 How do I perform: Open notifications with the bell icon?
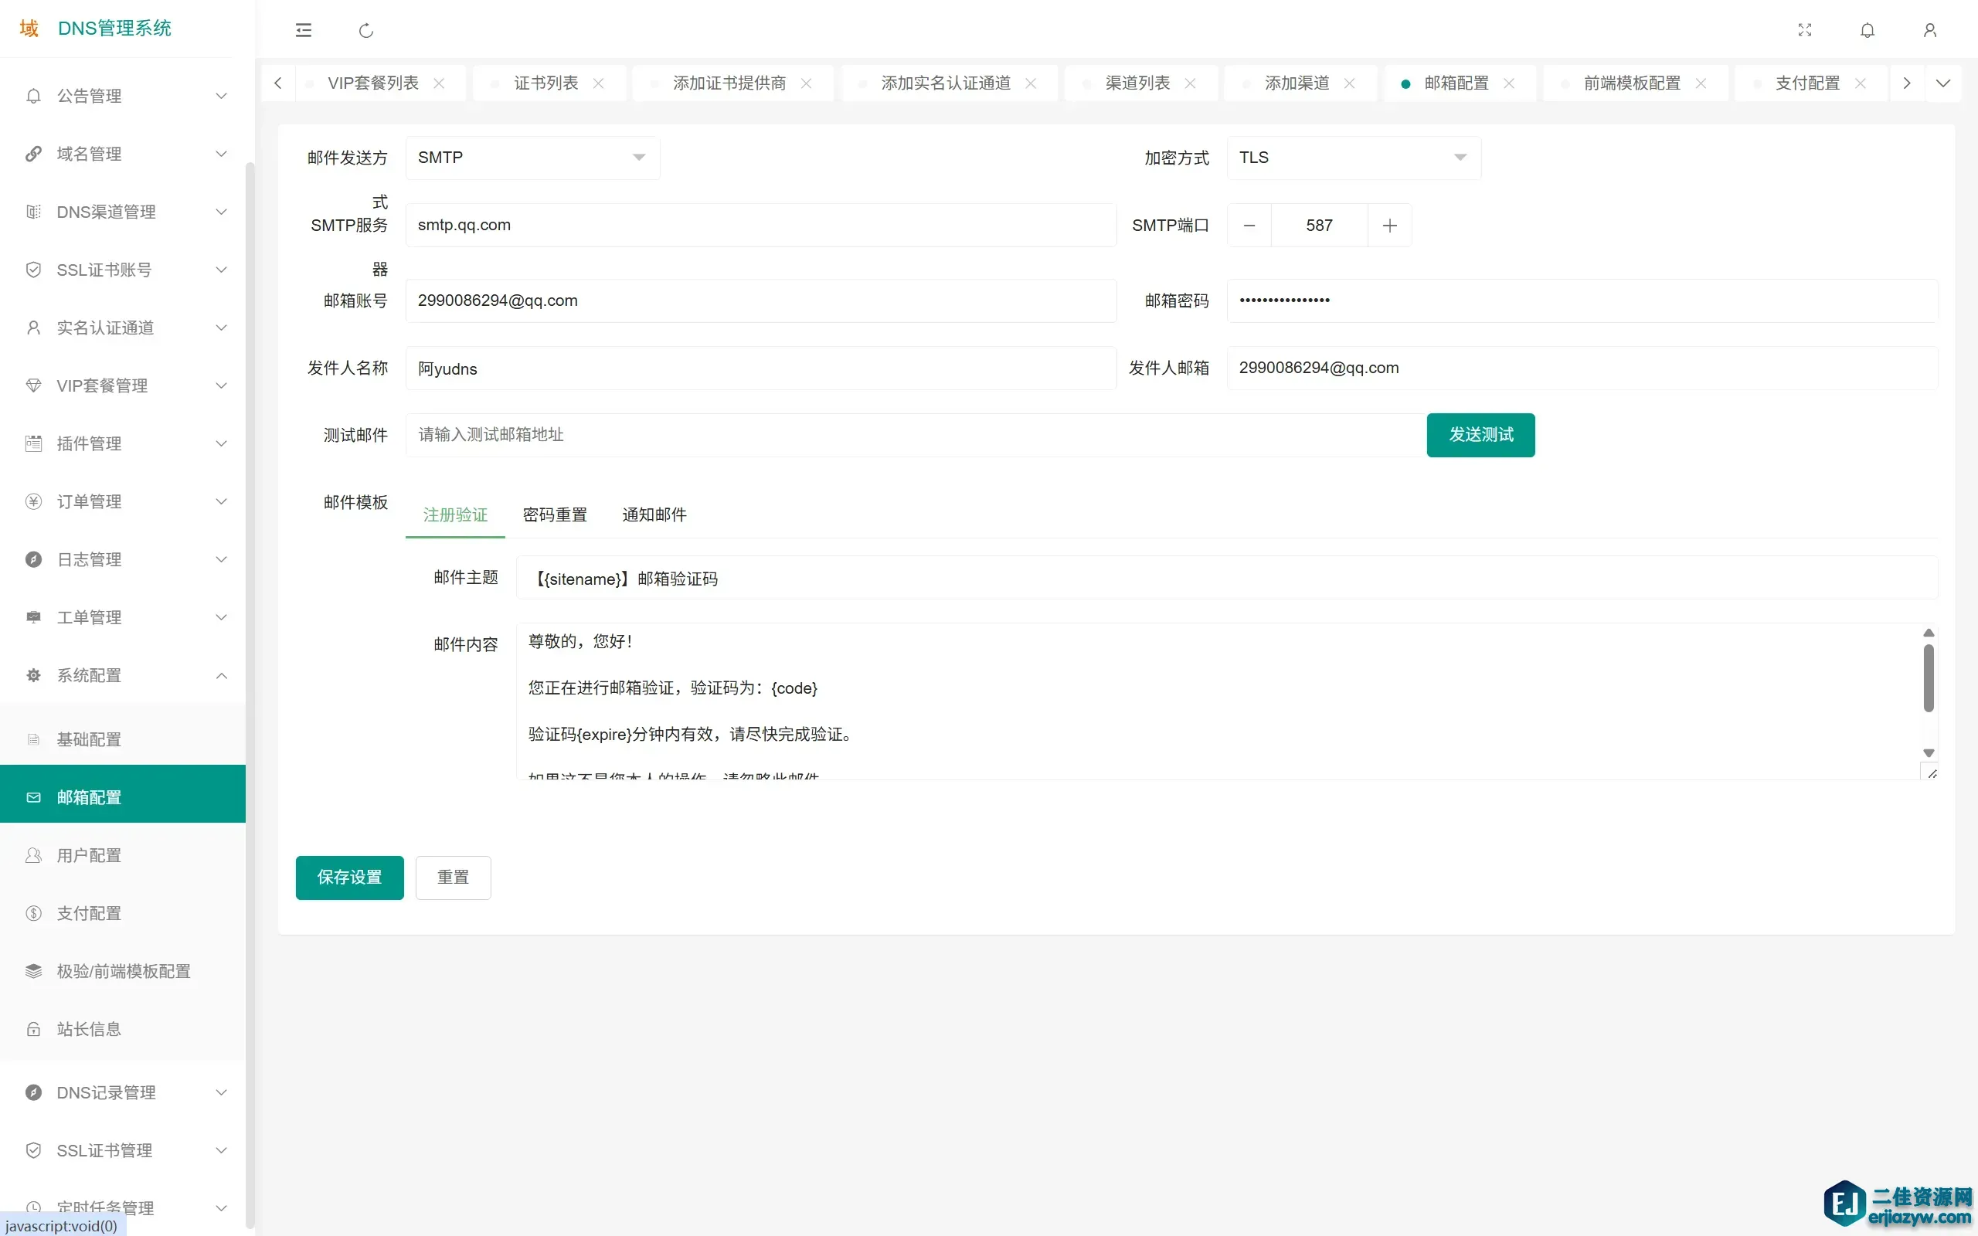1867,30
